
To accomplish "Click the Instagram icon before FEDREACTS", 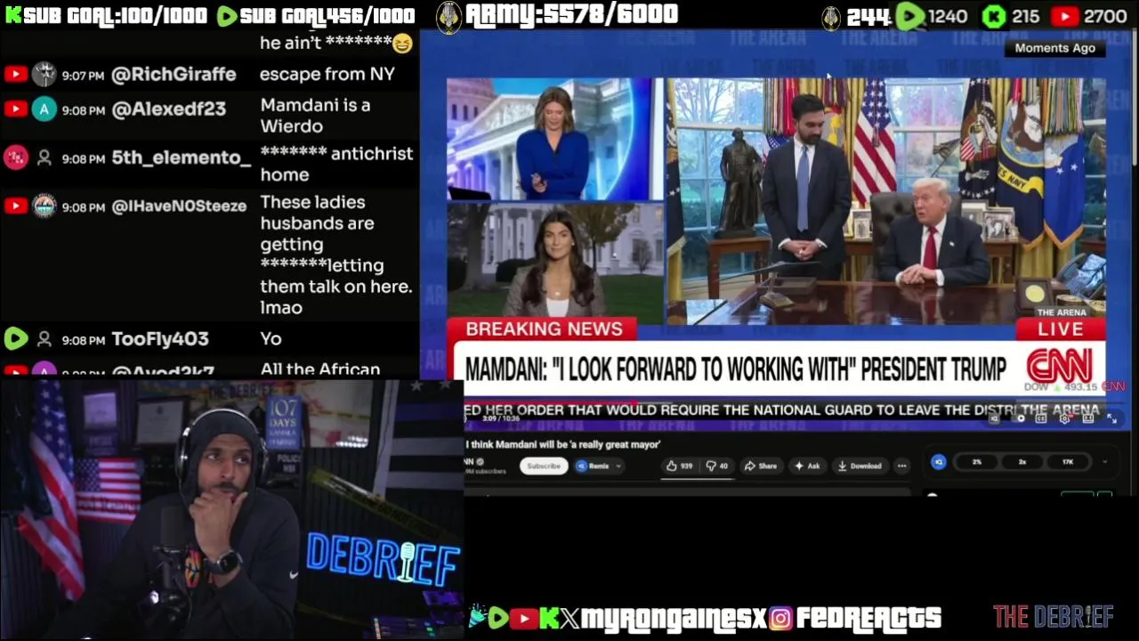I will tap(780, 617).
